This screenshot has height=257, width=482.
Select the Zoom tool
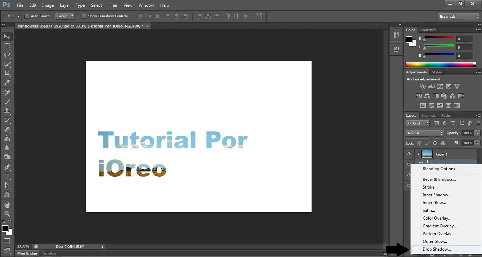[x=7, y=214]
